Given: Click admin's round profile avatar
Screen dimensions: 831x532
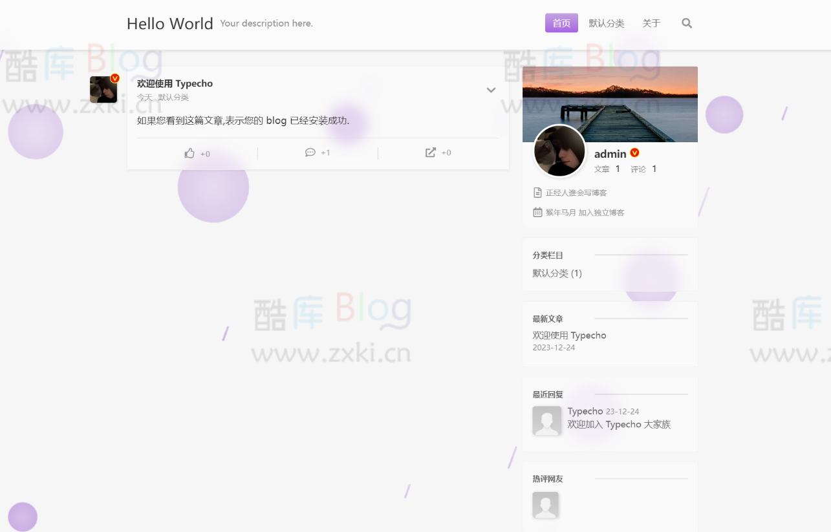Looking at the screenshot, I should click(559, 151).
